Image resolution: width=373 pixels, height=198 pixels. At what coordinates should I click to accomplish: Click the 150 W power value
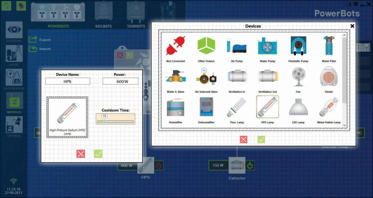pyautogui.click(x=218, y=165)
